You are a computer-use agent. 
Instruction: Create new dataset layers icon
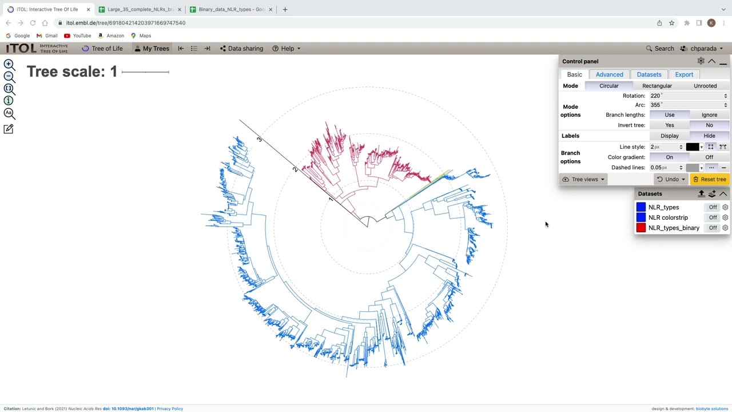tap(712, 194)
